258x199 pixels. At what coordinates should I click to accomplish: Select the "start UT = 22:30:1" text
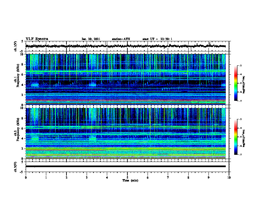point(157,39)
